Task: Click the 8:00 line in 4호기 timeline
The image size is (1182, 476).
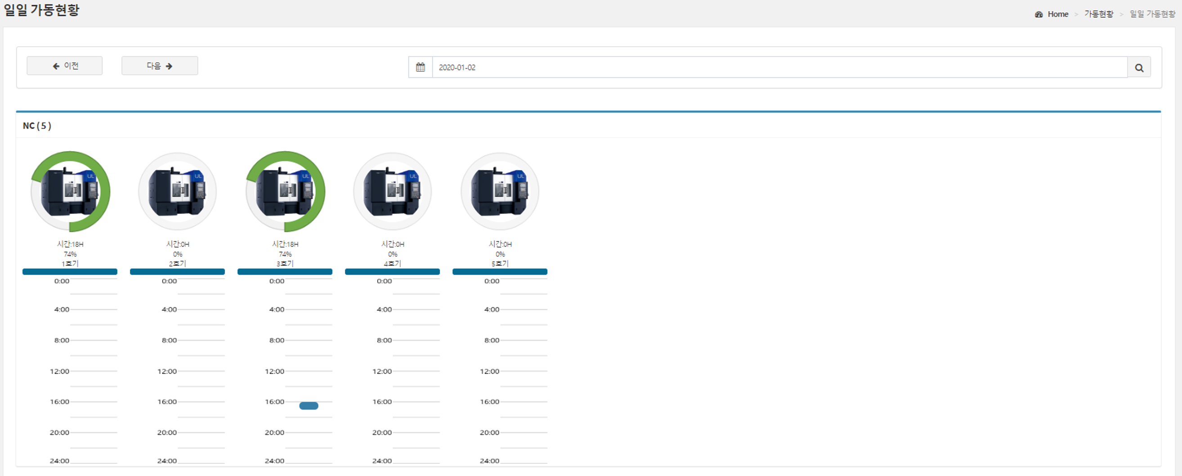Action: [416, 340]
